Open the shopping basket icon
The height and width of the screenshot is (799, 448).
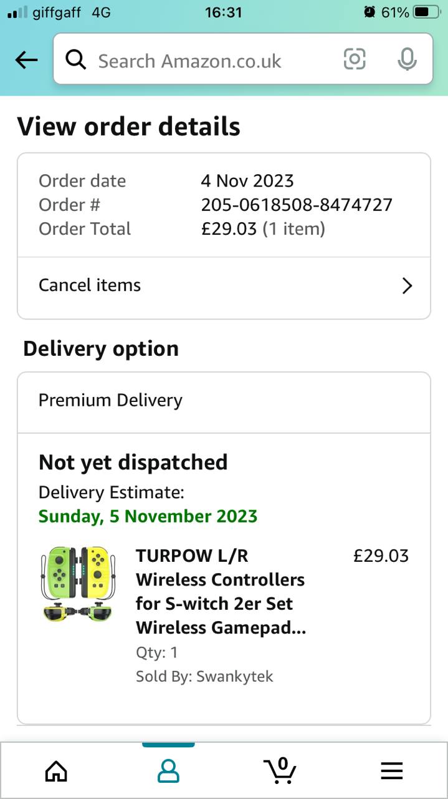click(280, 770)
